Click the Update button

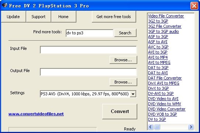pos(13,17)
